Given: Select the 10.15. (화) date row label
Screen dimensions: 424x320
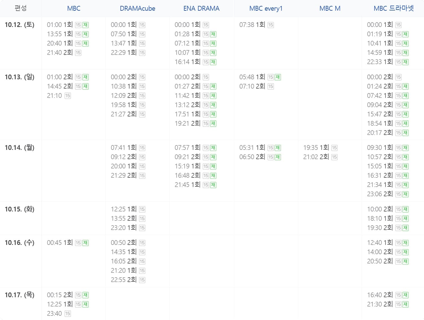Looking at the screenshot, I should click(19, 209).
